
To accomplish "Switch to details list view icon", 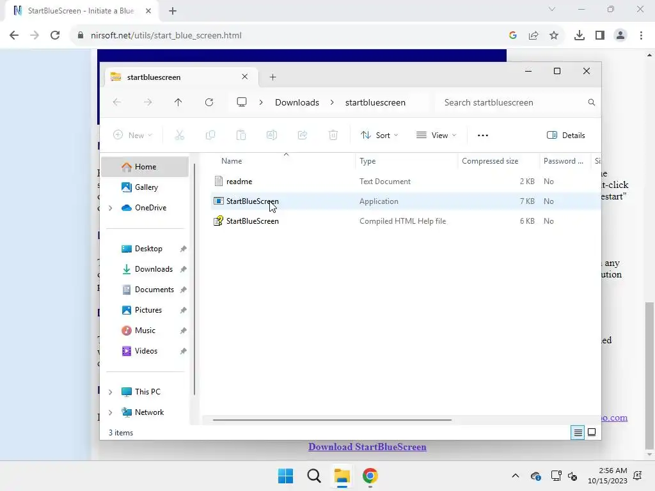I will coord(578,433).
